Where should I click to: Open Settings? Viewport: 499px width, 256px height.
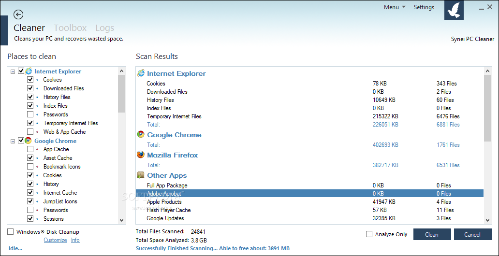point(424,7)
